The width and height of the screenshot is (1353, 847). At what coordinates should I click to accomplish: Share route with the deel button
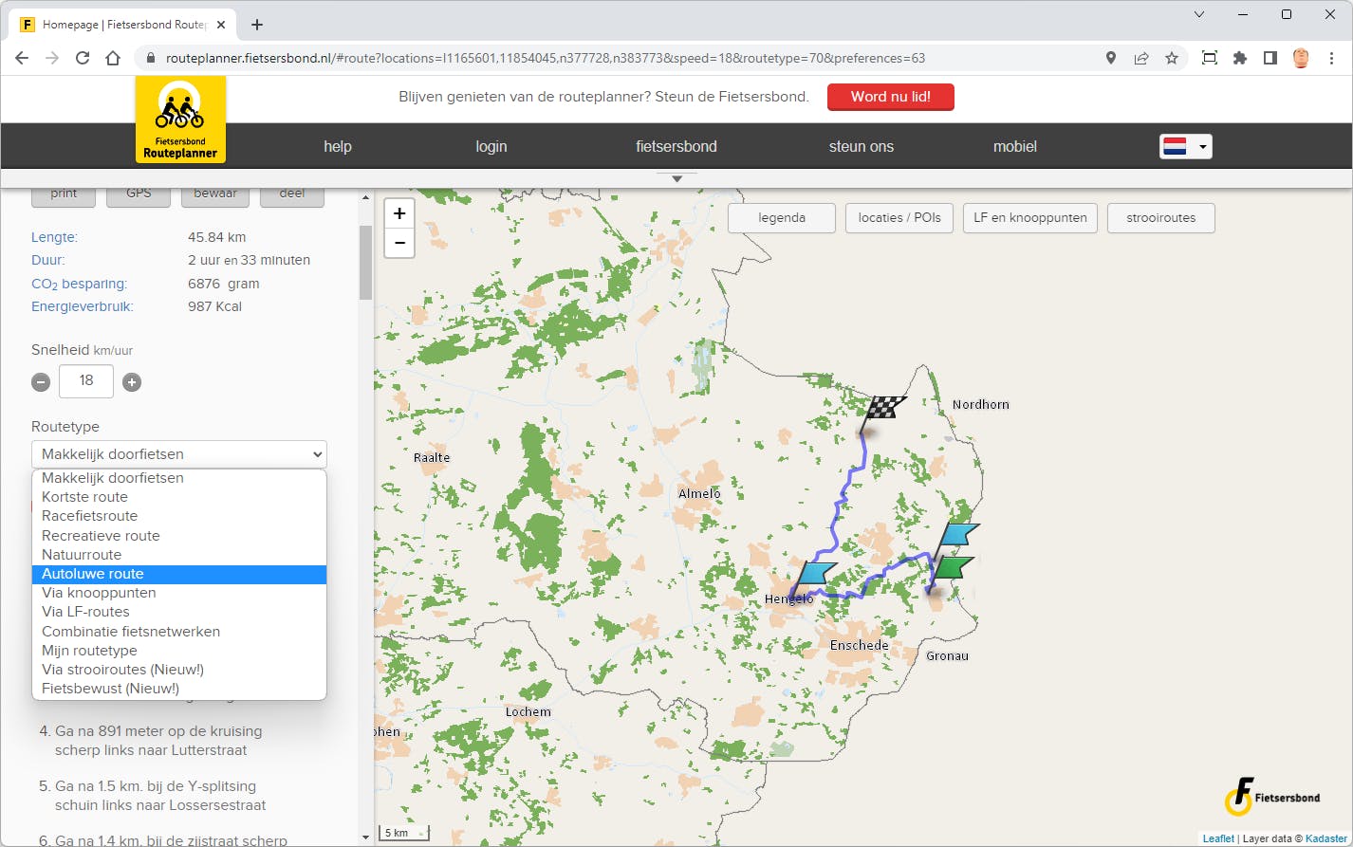click(x=292, y=194)
